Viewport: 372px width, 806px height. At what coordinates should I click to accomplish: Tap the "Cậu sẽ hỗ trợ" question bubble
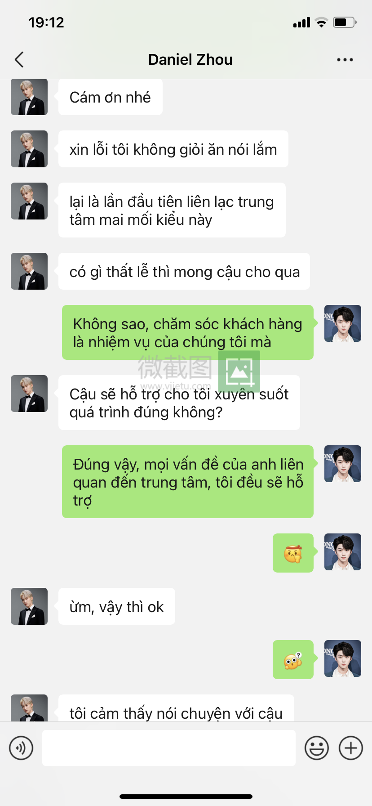[179, 403]
